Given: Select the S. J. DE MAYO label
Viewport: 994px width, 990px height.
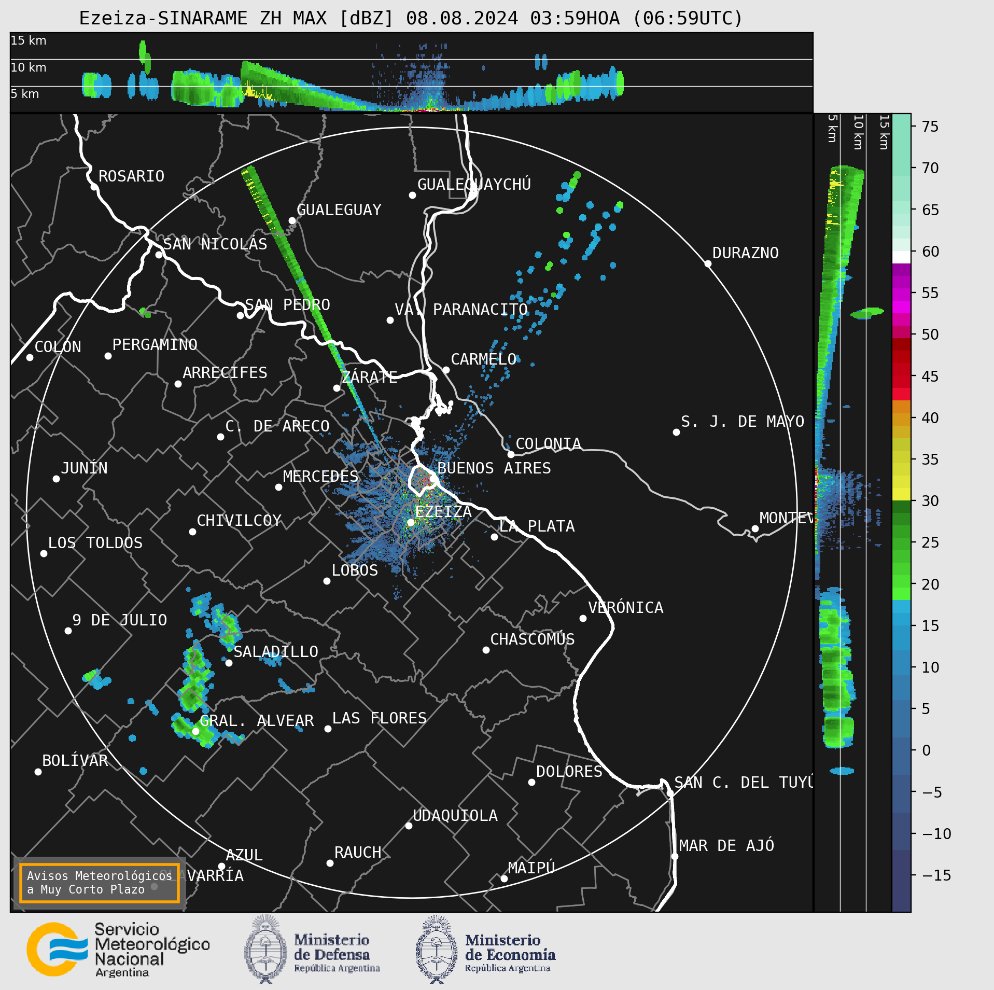Looking at the screenshot, I should point(743,422).
